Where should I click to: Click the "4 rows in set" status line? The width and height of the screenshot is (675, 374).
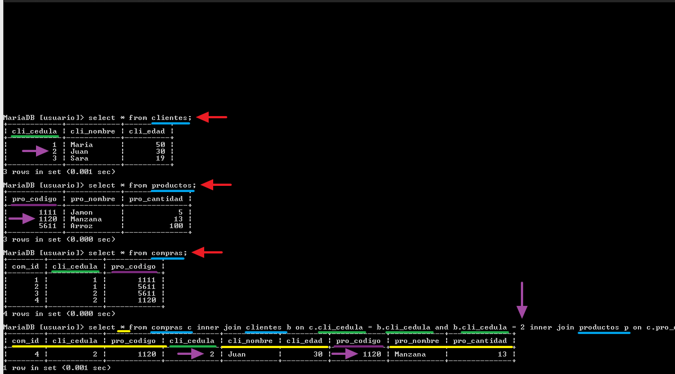coord(59,314)
